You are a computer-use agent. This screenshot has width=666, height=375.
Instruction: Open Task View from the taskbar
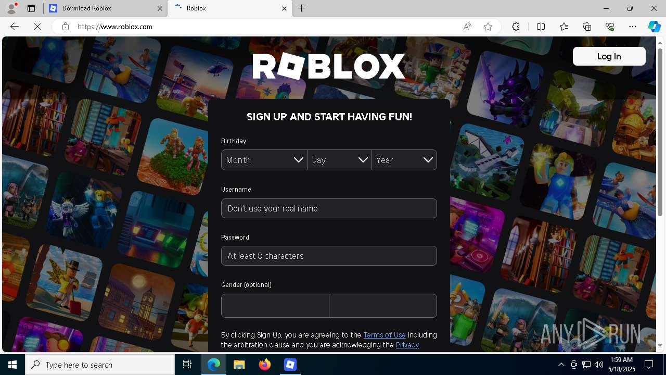coord(187,365)
